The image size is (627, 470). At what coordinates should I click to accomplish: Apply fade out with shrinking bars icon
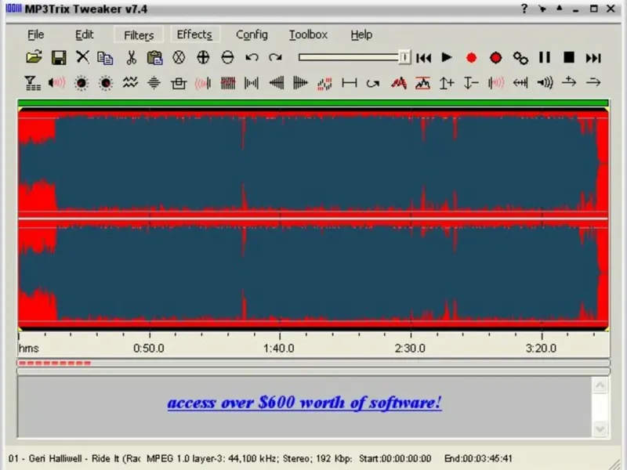coord(300,83)
